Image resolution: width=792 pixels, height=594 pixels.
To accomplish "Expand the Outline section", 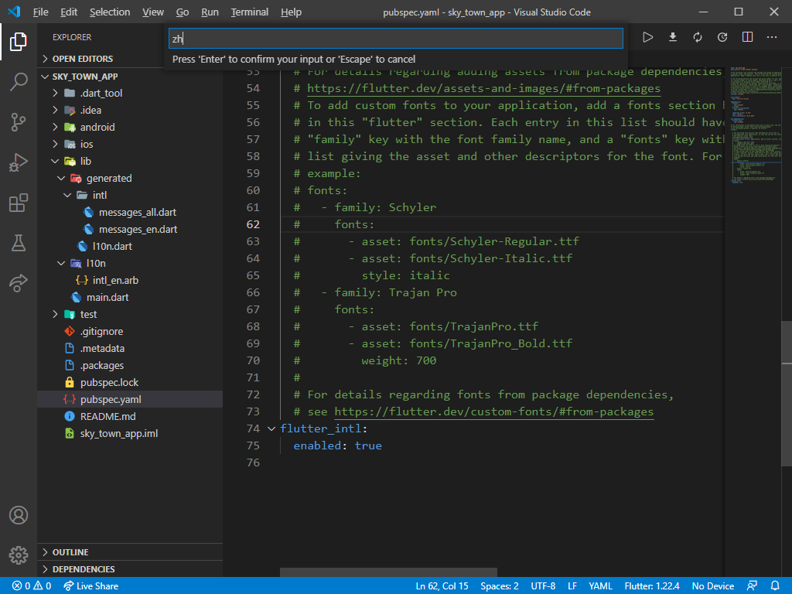I will coord(130,552).
